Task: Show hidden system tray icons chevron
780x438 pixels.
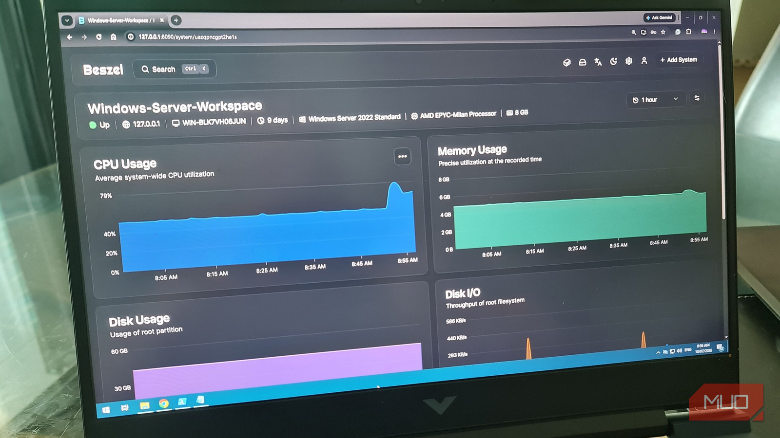Action: [x=658, y=352]
